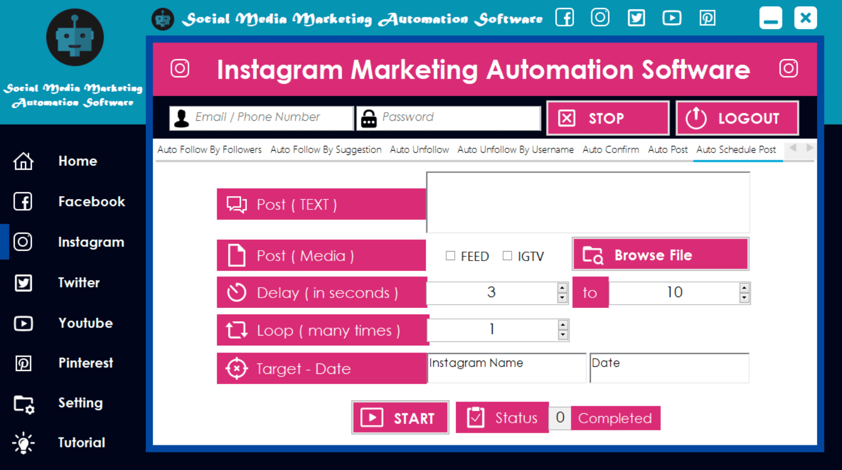Click the START button
842x470 pixels.
coord(400,417)
